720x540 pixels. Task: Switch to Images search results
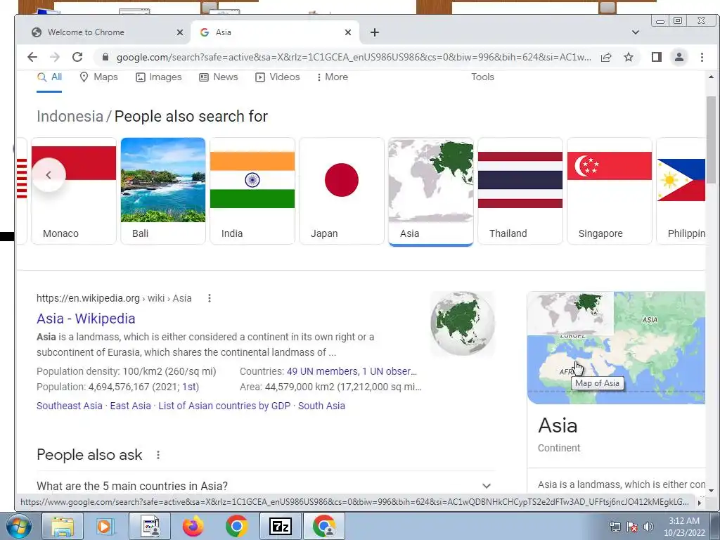point(159,77)
